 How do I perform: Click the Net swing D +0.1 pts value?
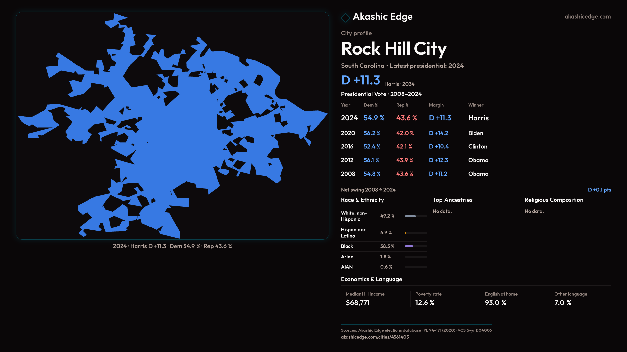[x=599, y=190]
